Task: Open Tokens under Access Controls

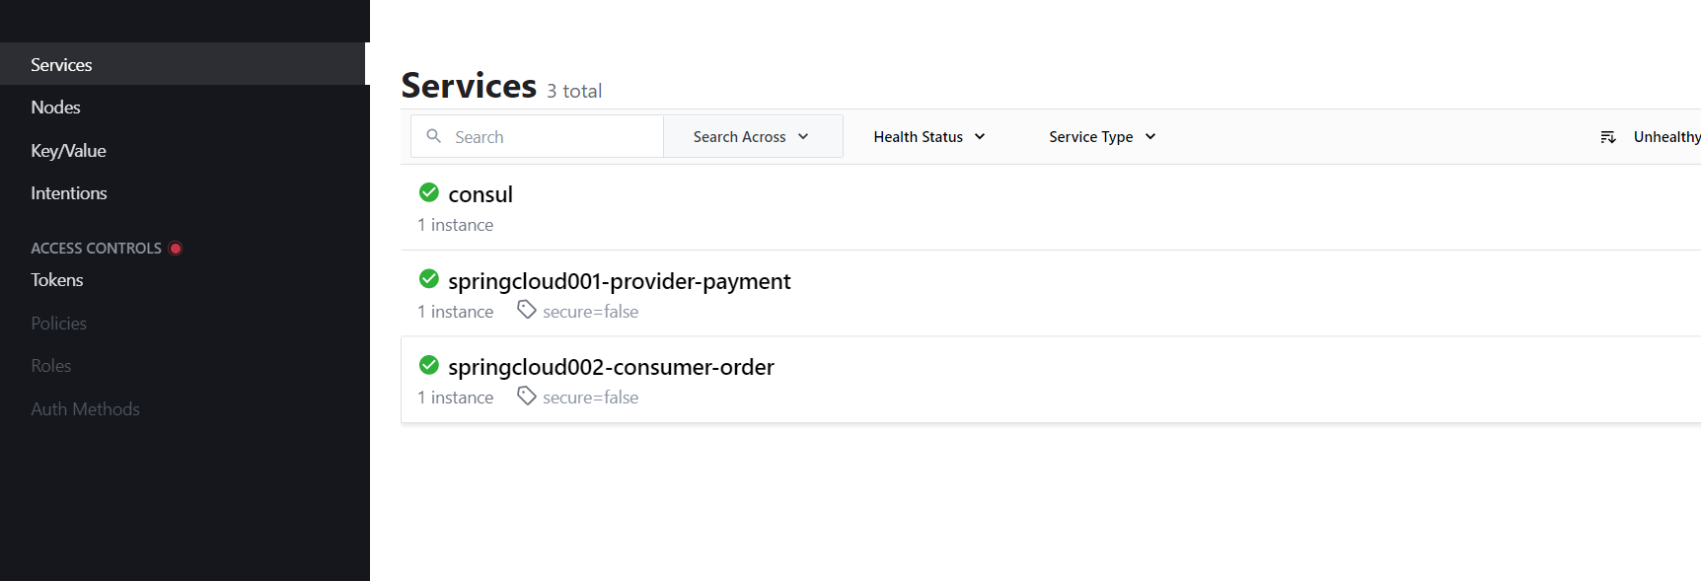Action: pyautogui.click(x=57, y=280)
